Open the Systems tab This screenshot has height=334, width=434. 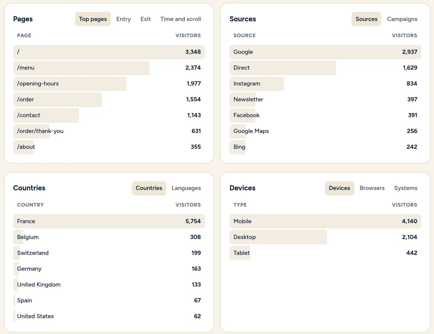pyautogui.click(x=406, y=188)
